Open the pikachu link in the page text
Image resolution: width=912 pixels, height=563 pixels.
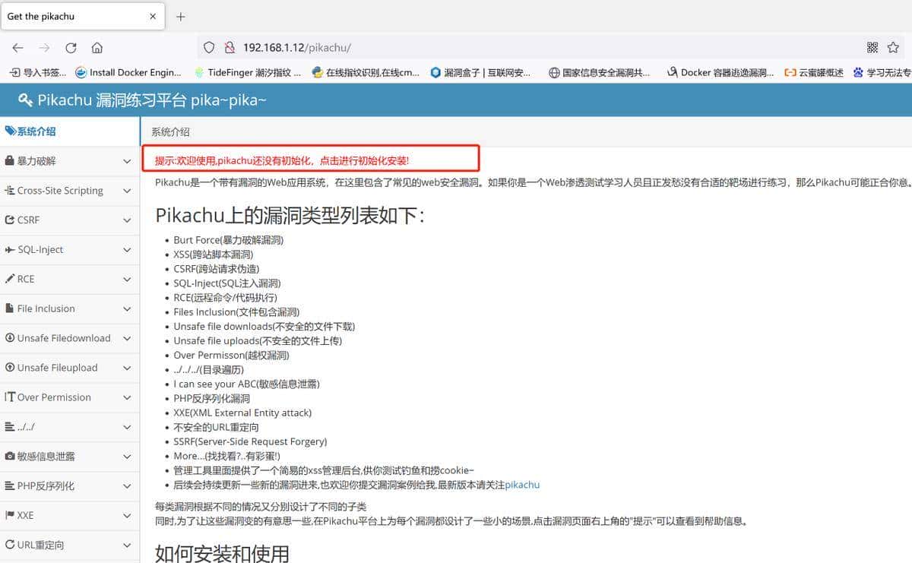pos(521,485)
